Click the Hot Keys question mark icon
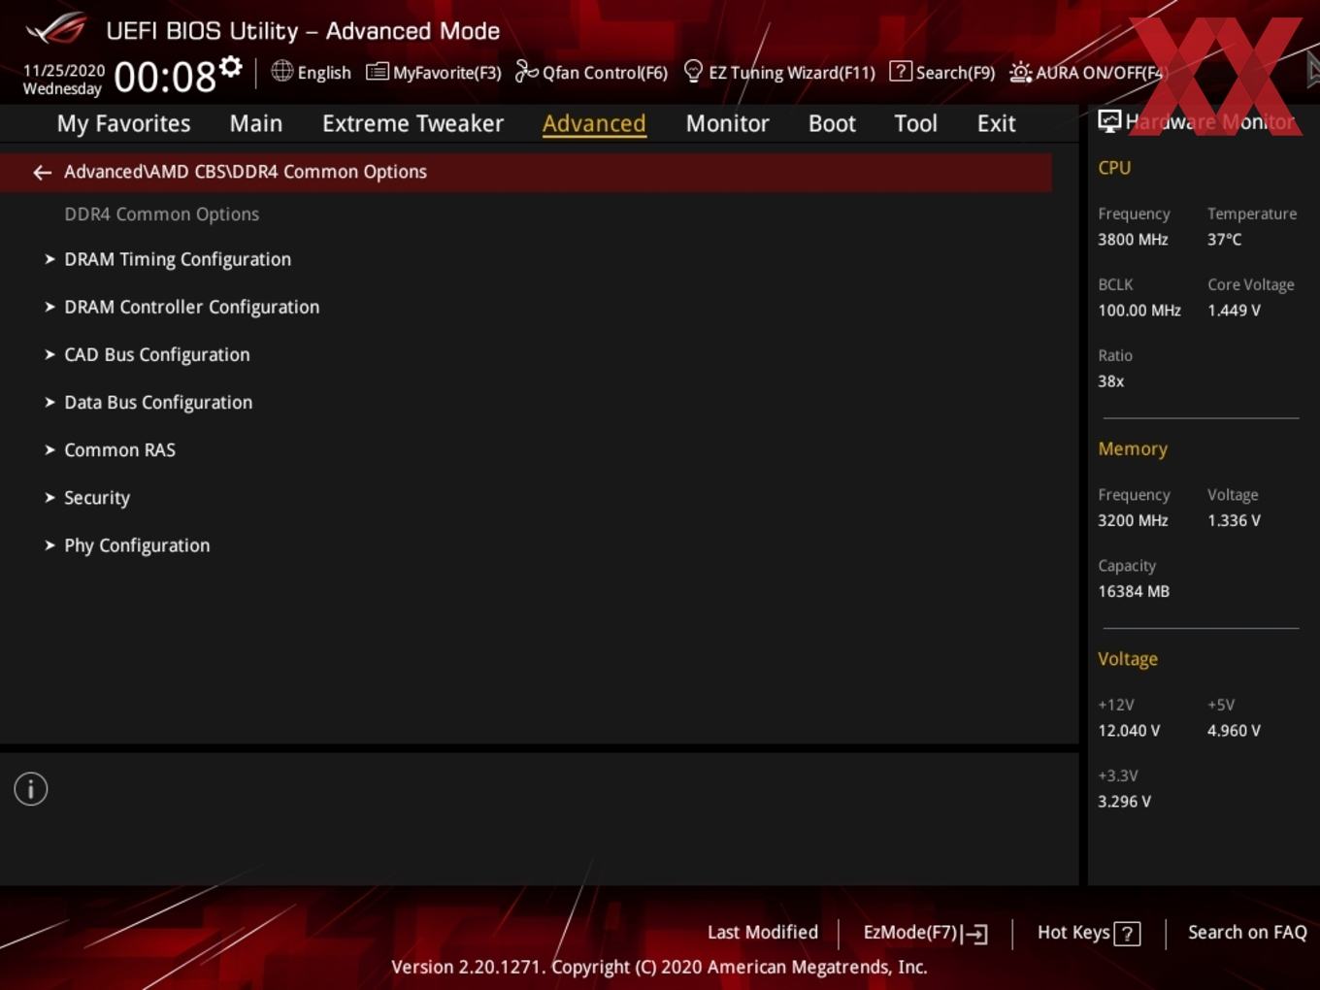The height and width of the screenshot is (990, 1320). (1127, 934)
